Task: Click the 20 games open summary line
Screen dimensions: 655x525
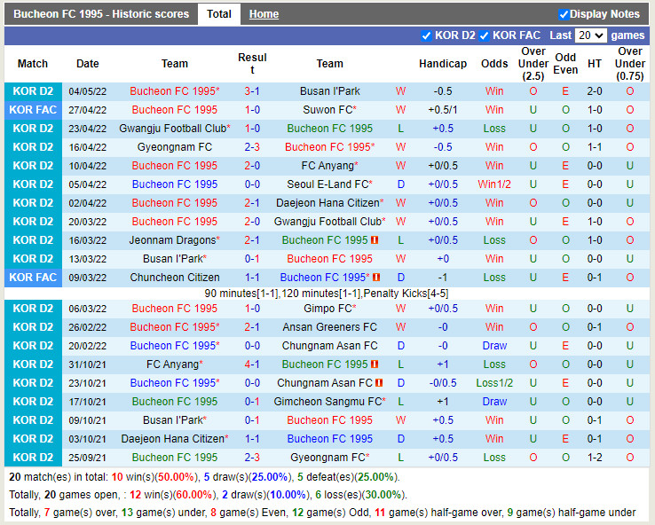Action: pos(208,495)
